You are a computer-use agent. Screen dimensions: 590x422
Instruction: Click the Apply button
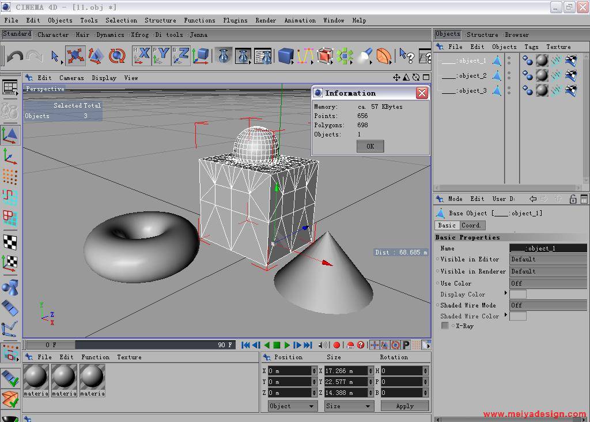click(x=404, y=406)
